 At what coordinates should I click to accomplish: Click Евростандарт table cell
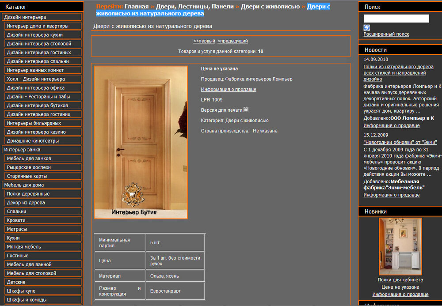pos(175,291)
